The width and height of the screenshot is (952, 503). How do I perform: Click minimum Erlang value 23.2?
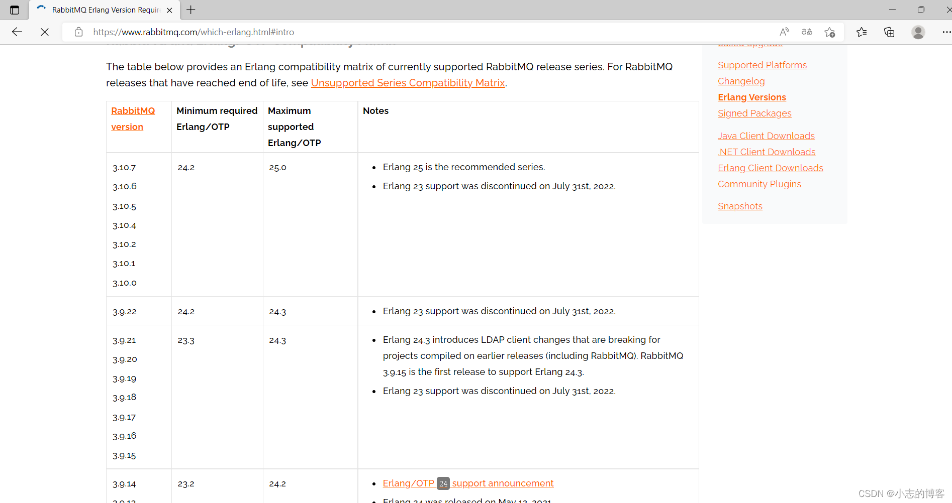[186, 484]
